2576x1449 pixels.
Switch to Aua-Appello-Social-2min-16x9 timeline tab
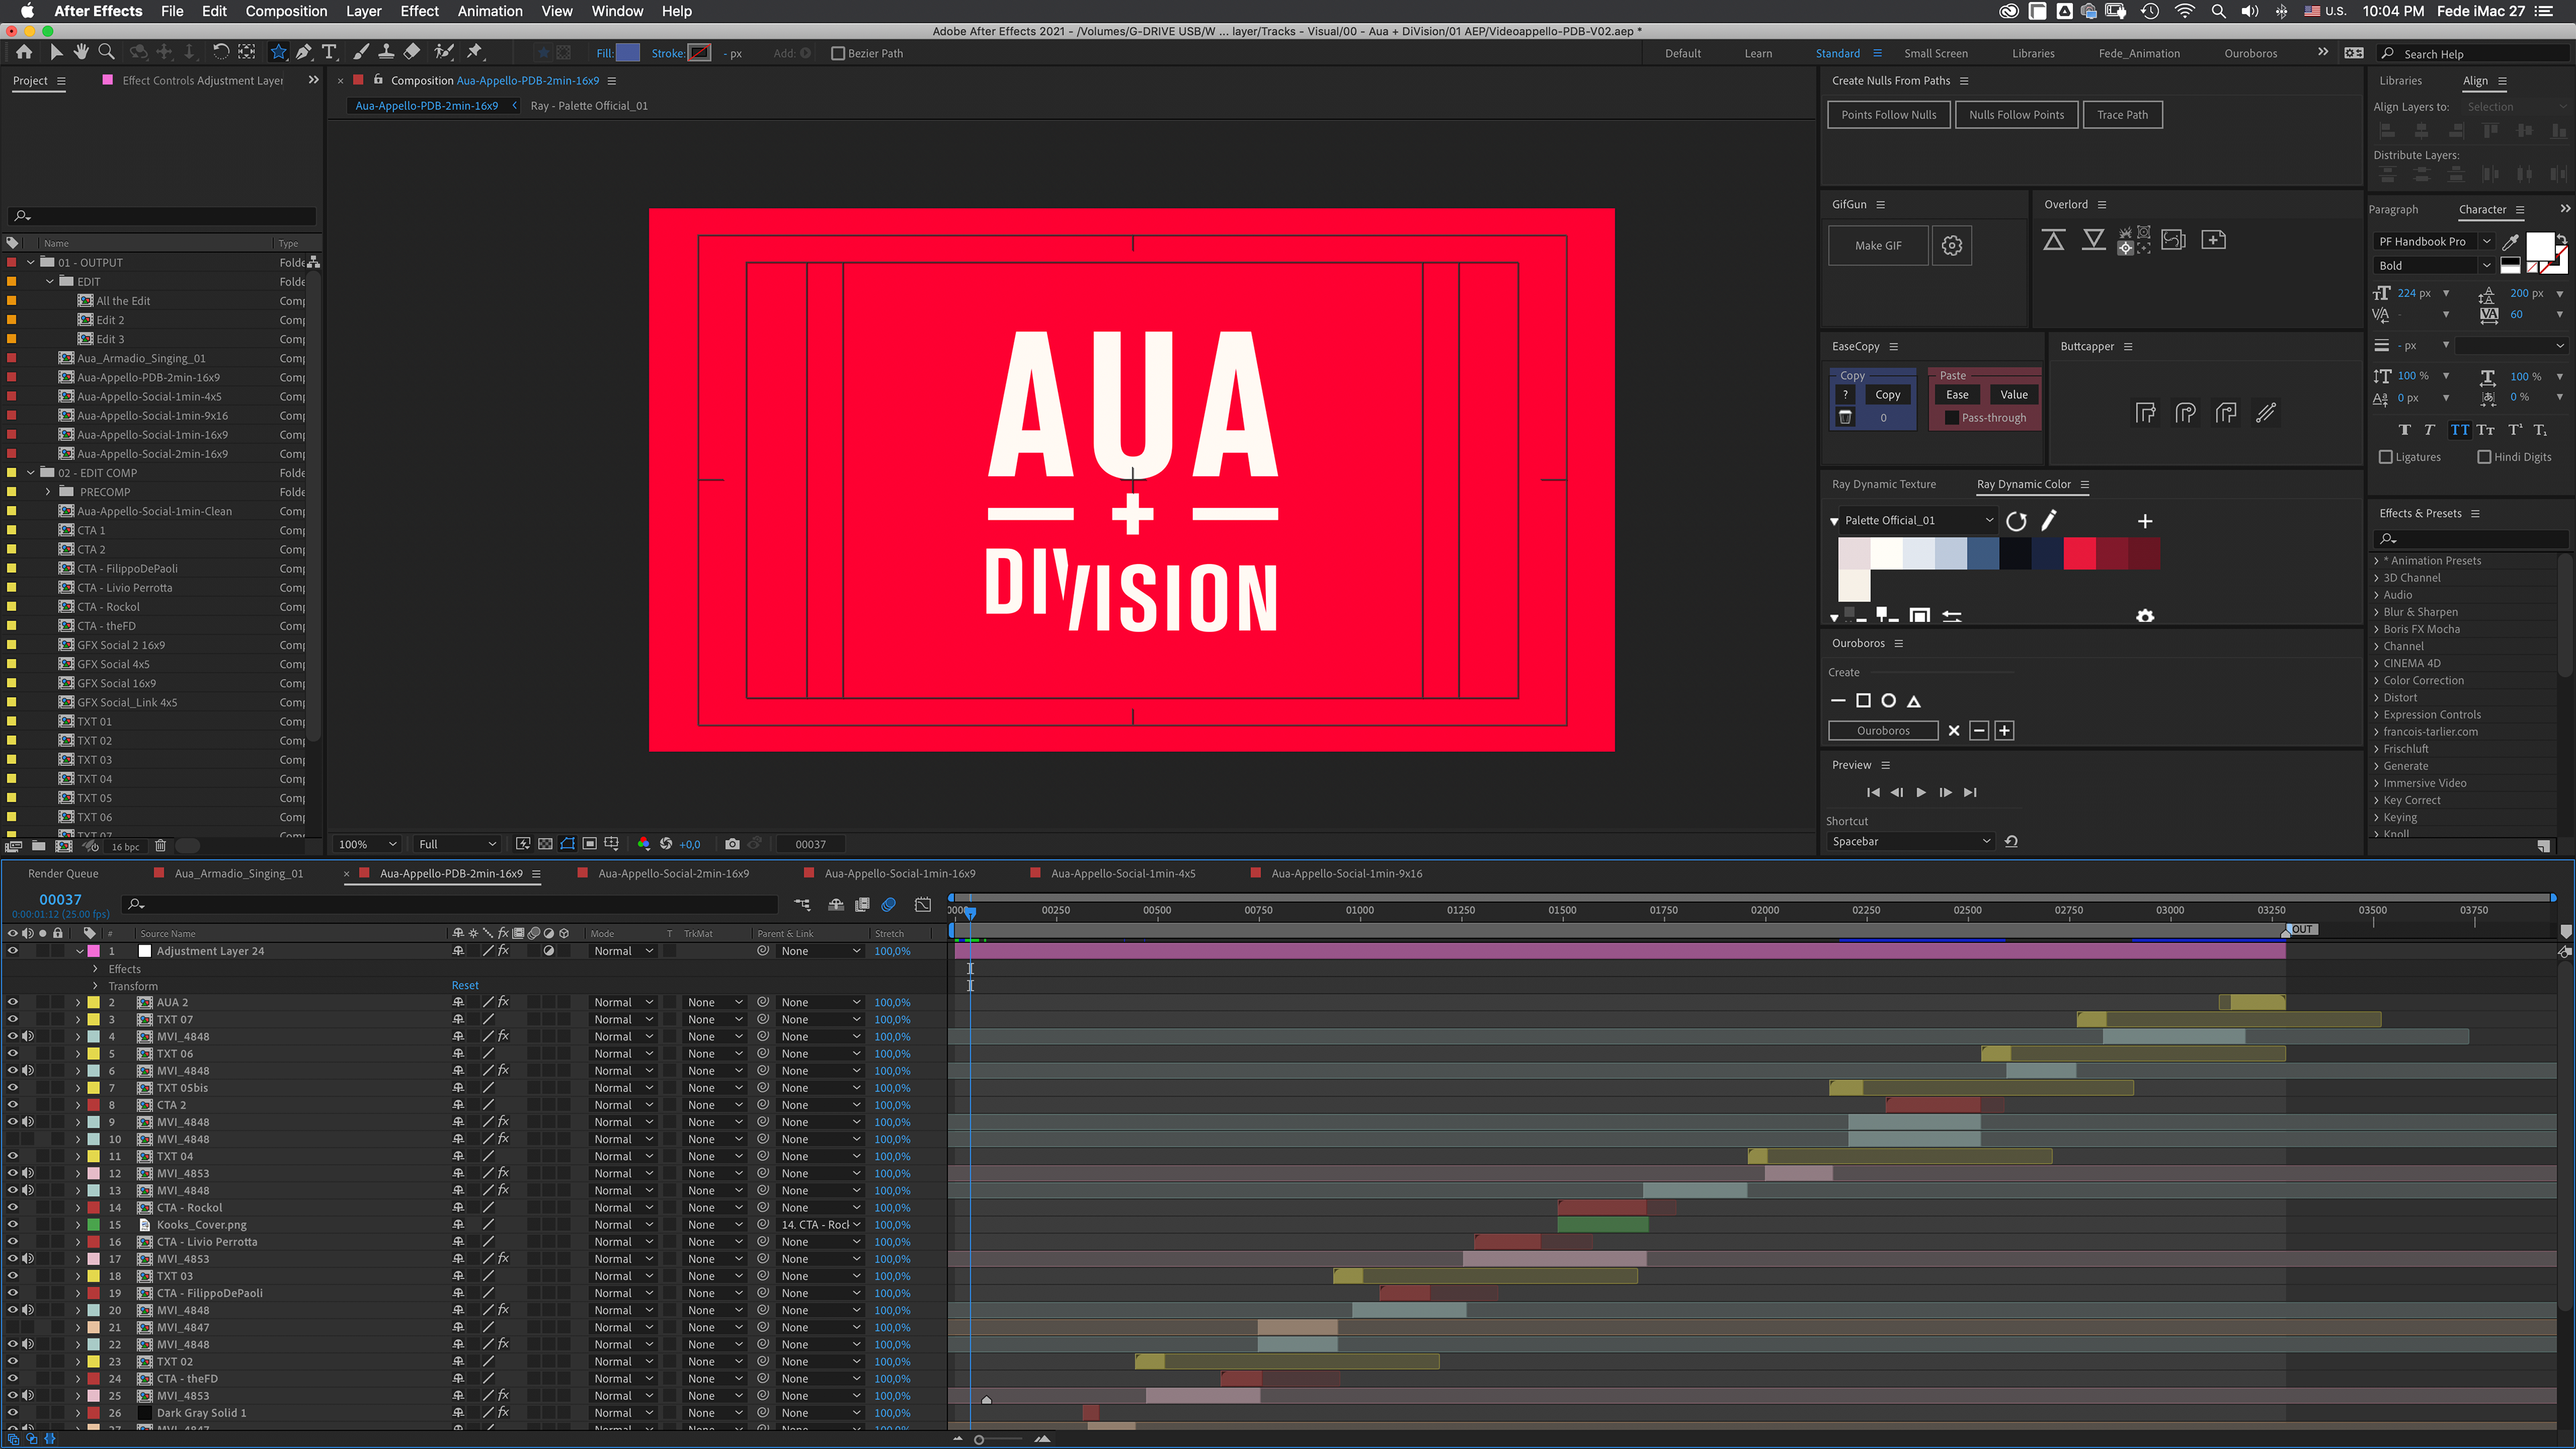(x=673, y=873)
